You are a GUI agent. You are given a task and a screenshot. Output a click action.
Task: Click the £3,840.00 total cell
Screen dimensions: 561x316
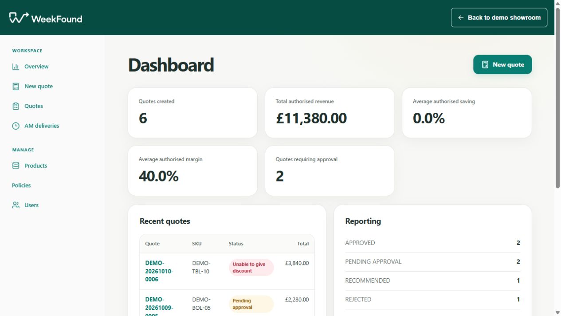[297, 263]
